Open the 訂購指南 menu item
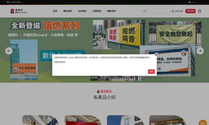 click(x=97, y=11)
